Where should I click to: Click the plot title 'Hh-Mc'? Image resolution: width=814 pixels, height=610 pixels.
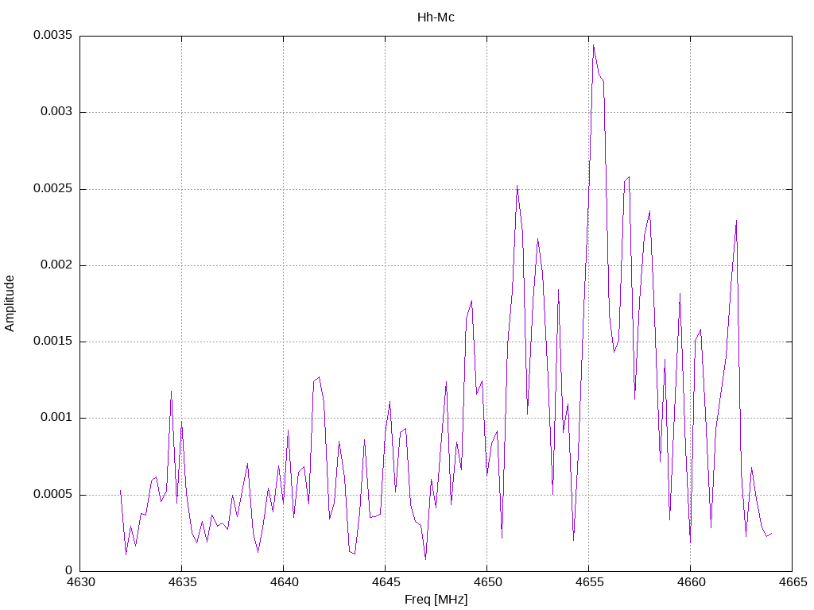436,17
